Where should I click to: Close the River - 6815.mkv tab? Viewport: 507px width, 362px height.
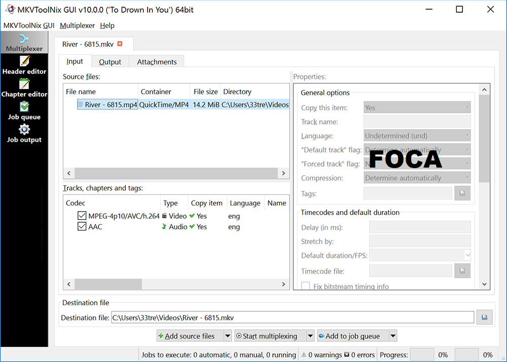point(120,44)
